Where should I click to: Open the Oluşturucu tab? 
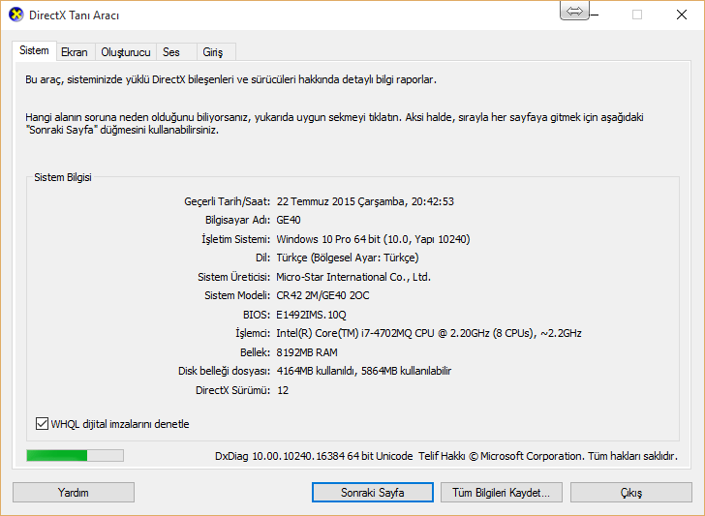(x=126, y=52)
